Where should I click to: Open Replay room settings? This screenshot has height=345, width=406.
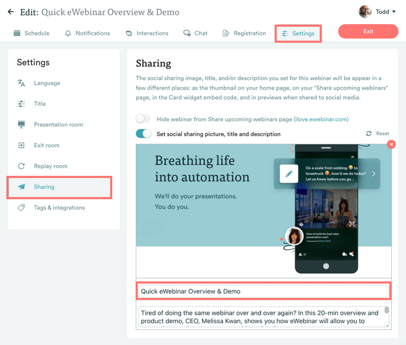(51, 166)
